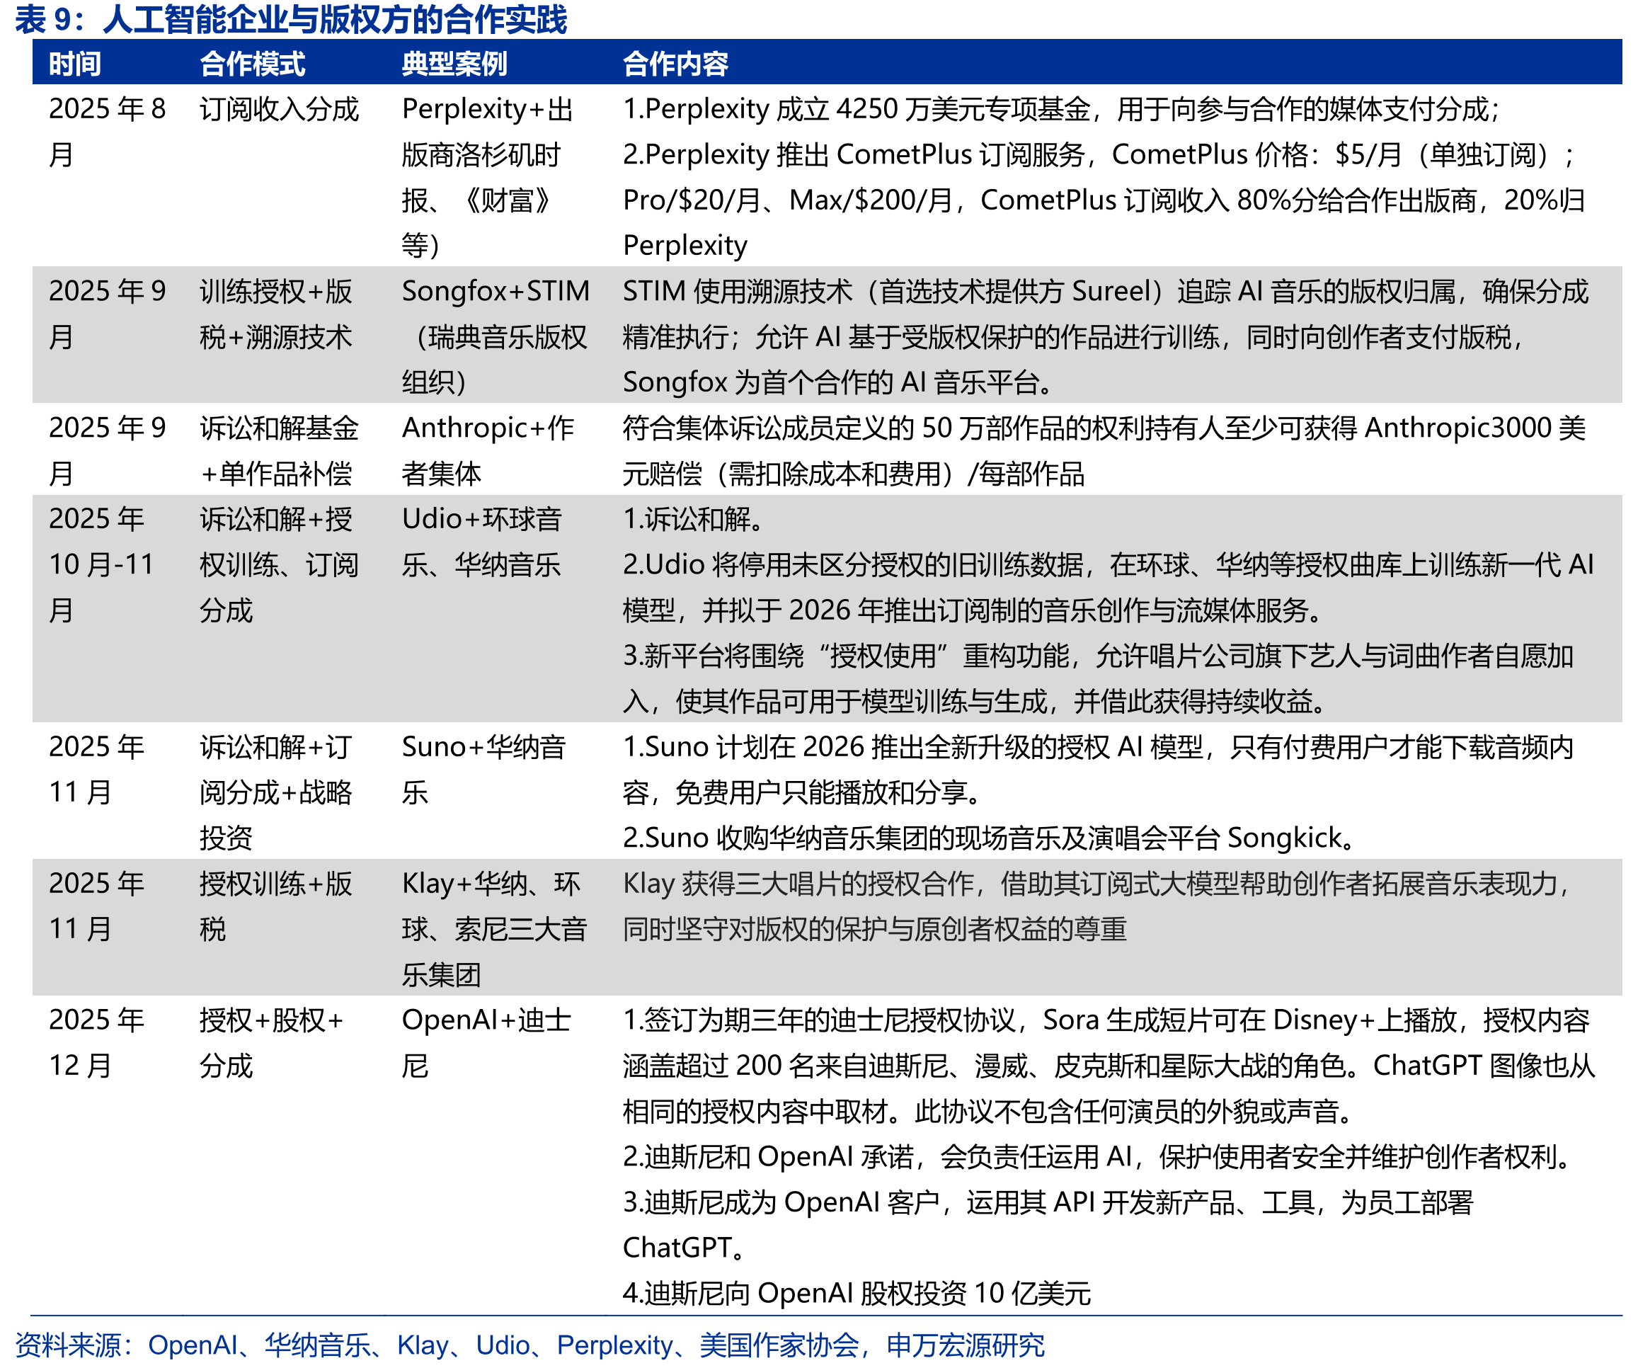Click 'Anthropic+作者集体' case cell
This screenshot has height=1368, width=1638.
[488, 451]
